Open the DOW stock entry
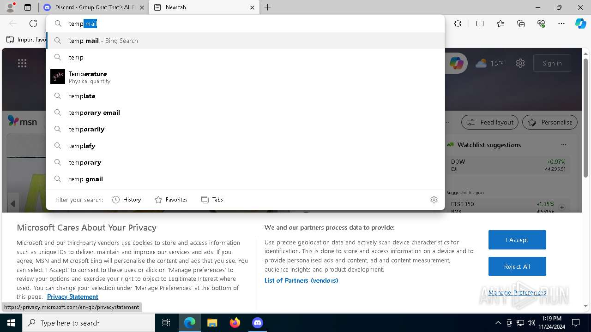This screenshot has height=332, width=591. 508,165
